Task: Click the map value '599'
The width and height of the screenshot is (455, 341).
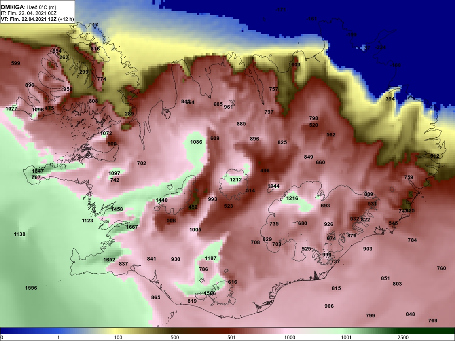Action: [x=15, y=63]
